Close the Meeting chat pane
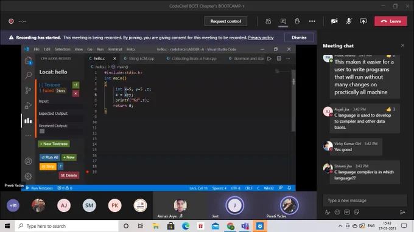This screenshot has height=232, width=414. pos(402,46)
